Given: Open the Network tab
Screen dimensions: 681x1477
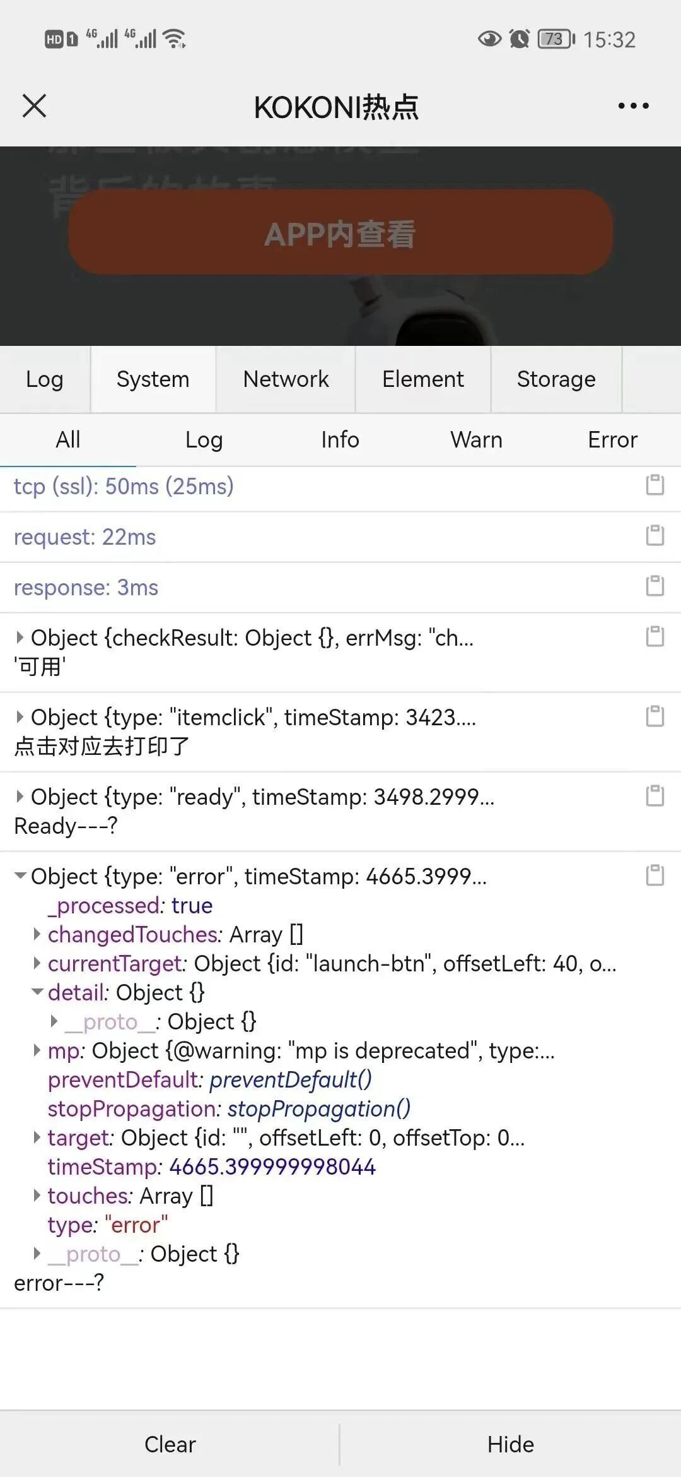Looking at the screenshot, I should (x=286, y=379).
